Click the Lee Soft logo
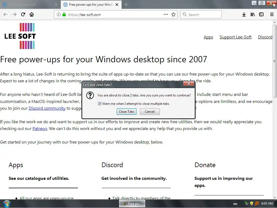This screenshot has height=208, width=277. [20, 36]
